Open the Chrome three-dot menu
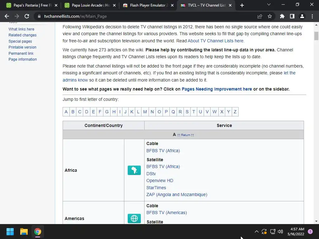 tap(312, 16)
